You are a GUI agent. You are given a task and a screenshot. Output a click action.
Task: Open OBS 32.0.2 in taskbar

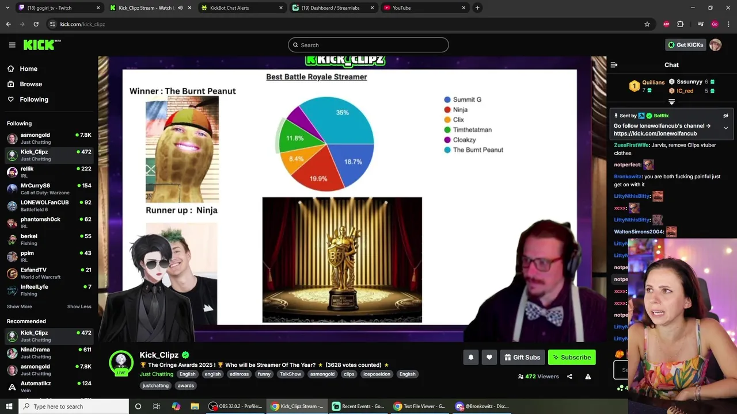(x=235, y=407)
